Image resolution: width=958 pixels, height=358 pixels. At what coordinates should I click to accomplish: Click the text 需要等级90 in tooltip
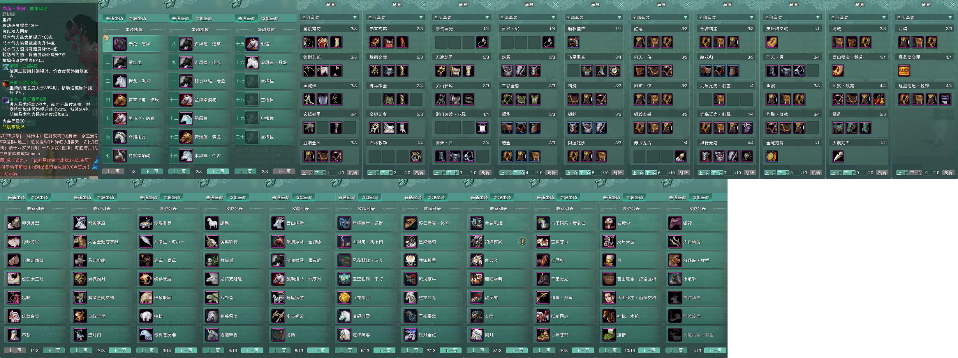click(x=13, y=121)
